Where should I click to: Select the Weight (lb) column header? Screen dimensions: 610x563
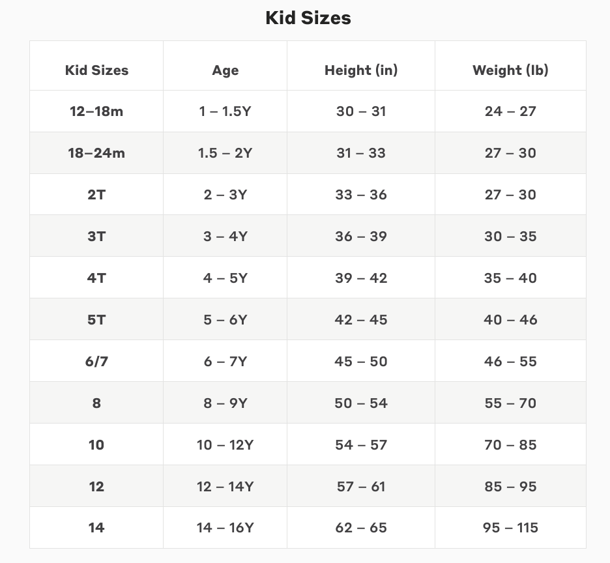click(x=510, y=70)
